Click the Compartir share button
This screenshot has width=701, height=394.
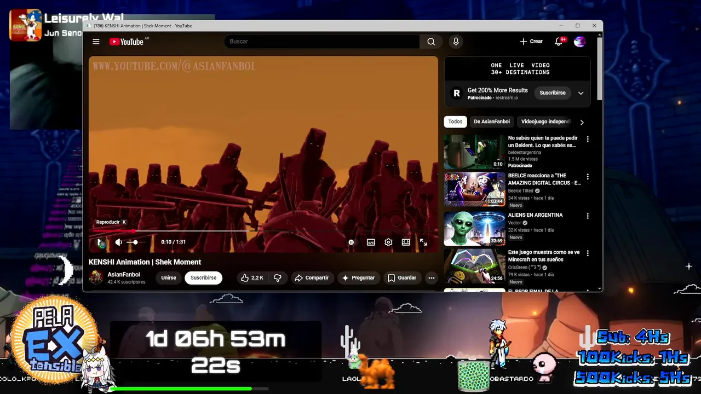click(x=312, y=278)
